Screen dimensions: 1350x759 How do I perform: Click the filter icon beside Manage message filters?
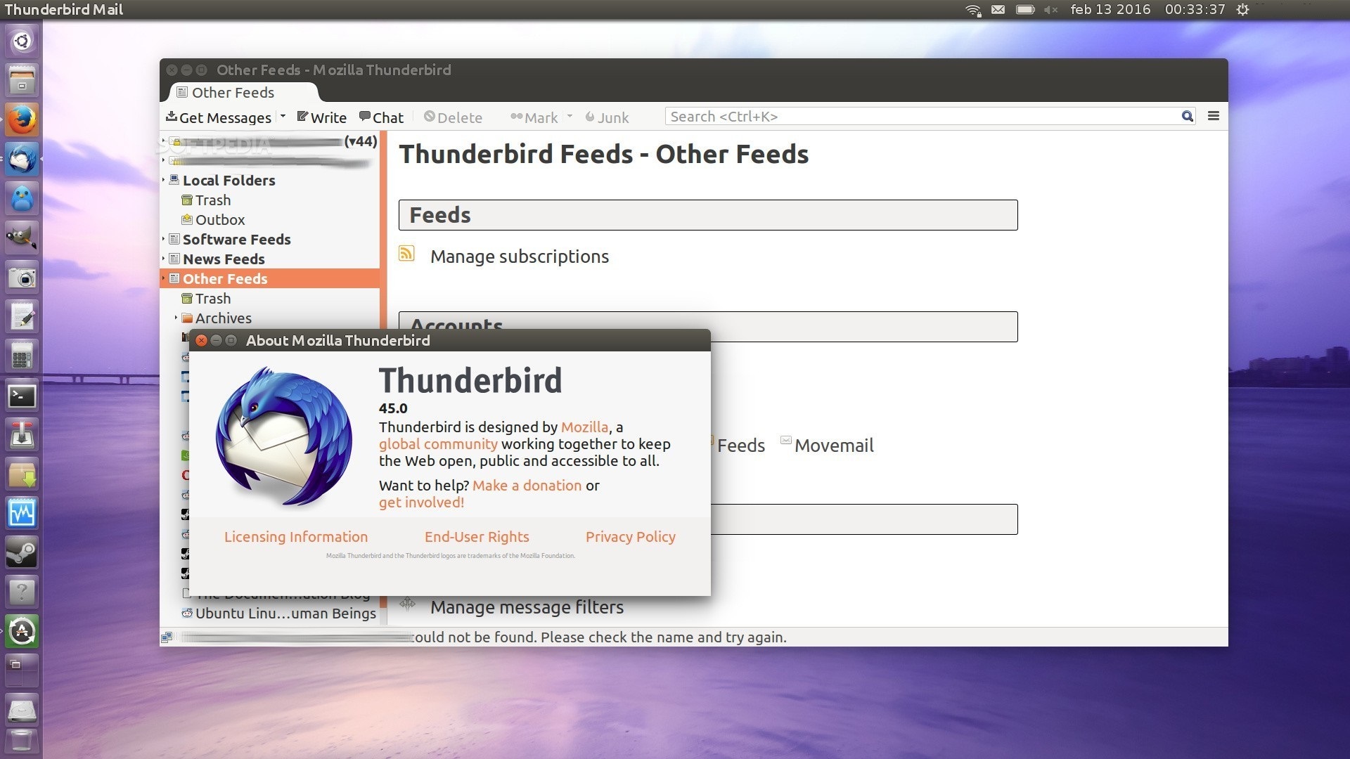[x=407, y=604]
